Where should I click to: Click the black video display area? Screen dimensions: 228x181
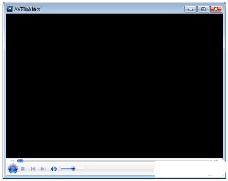[x=114, y=86]
